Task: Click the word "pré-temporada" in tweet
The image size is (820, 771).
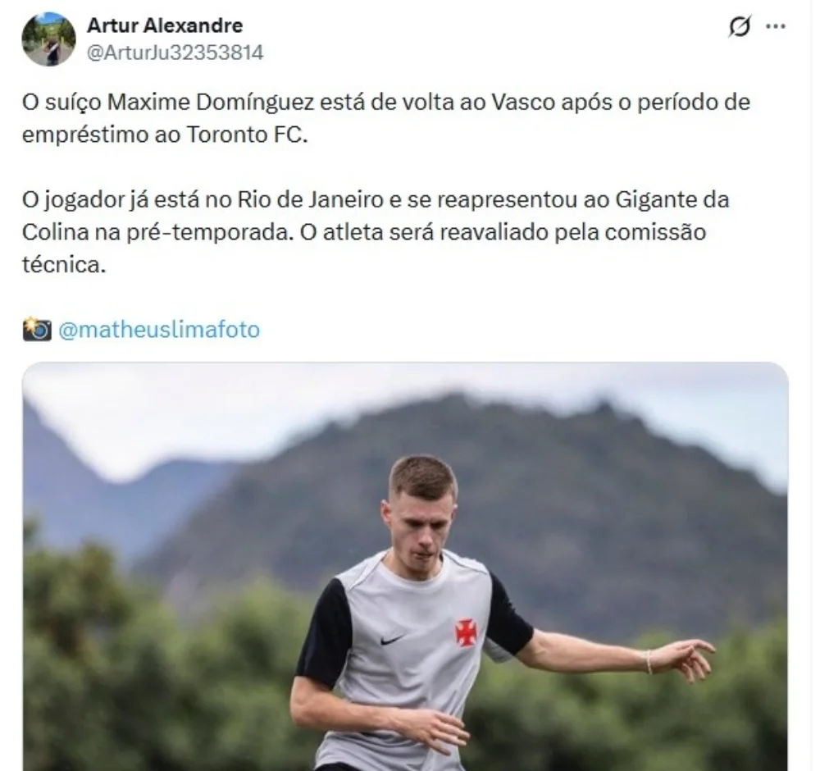Action: pyautogui.click(x=207, y=232)
